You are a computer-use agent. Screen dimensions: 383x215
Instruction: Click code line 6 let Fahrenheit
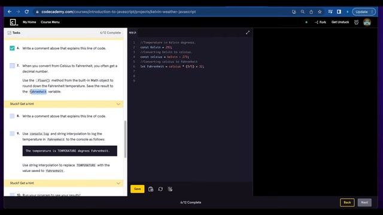click(x=172, y=66)
